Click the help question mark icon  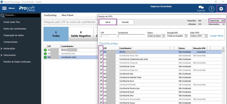(211, 9)
